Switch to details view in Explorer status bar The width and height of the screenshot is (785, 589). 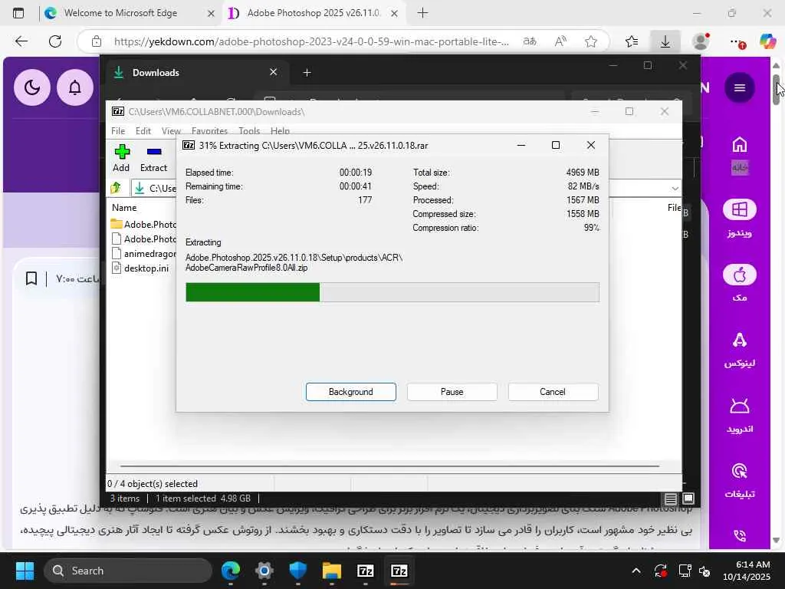(x=670, y=499)
